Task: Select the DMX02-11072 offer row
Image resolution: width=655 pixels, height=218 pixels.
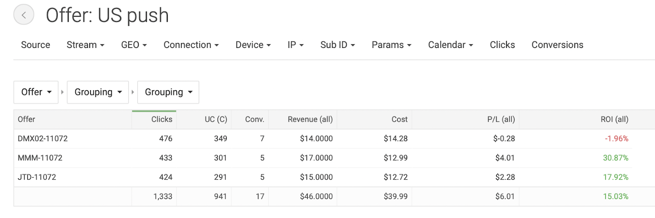Action: (x=43, y=139)
